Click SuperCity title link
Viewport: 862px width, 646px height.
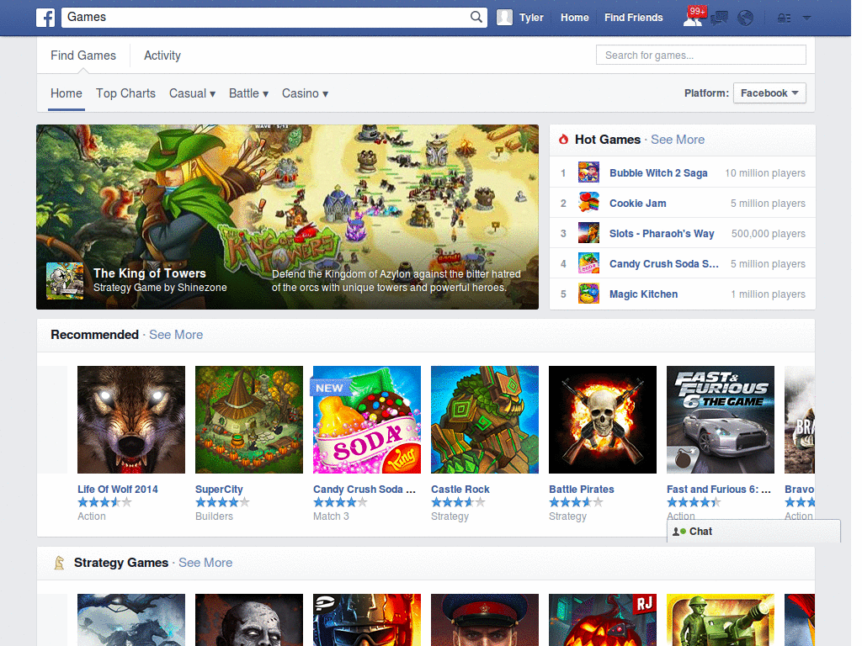point(219,489)
